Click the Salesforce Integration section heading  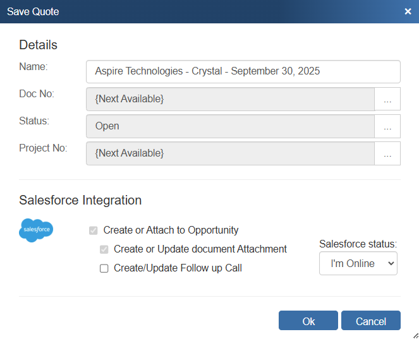[x=80, y=200]
